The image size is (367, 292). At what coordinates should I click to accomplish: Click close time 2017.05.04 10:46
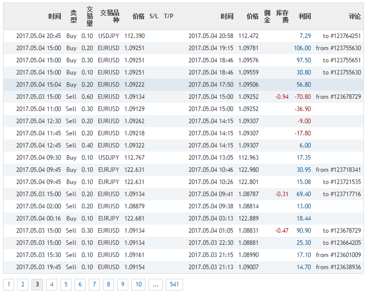pyautogui.click(x=211, y=170)
